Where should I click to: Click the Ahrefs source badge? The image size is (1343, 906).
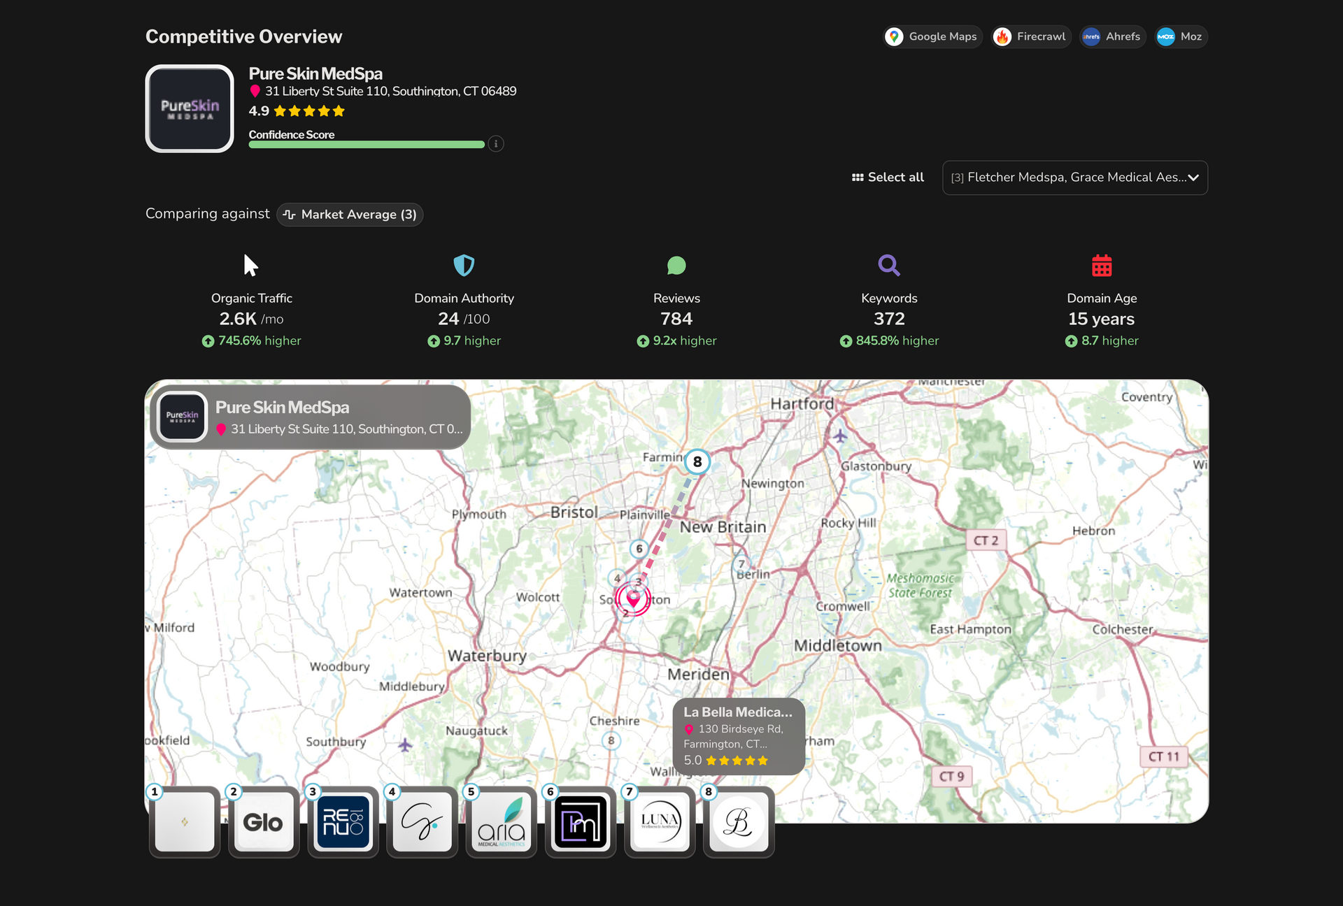[1112, 36]
